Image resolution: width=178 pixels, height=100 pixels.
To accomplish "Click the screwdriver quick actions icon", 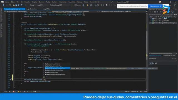I will tap(11, 79).
